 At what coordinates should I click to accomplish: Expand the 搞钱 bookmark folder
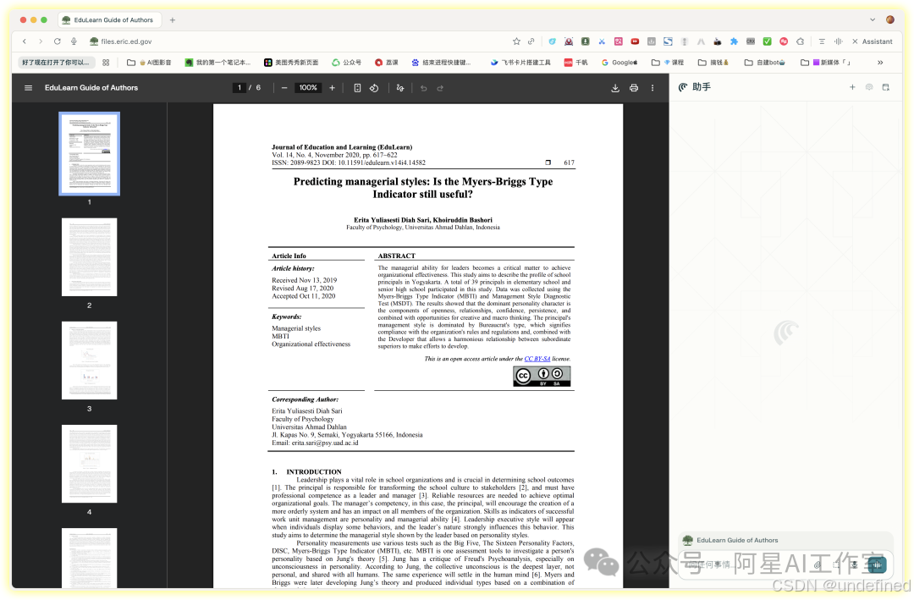(x=713, y=63)
